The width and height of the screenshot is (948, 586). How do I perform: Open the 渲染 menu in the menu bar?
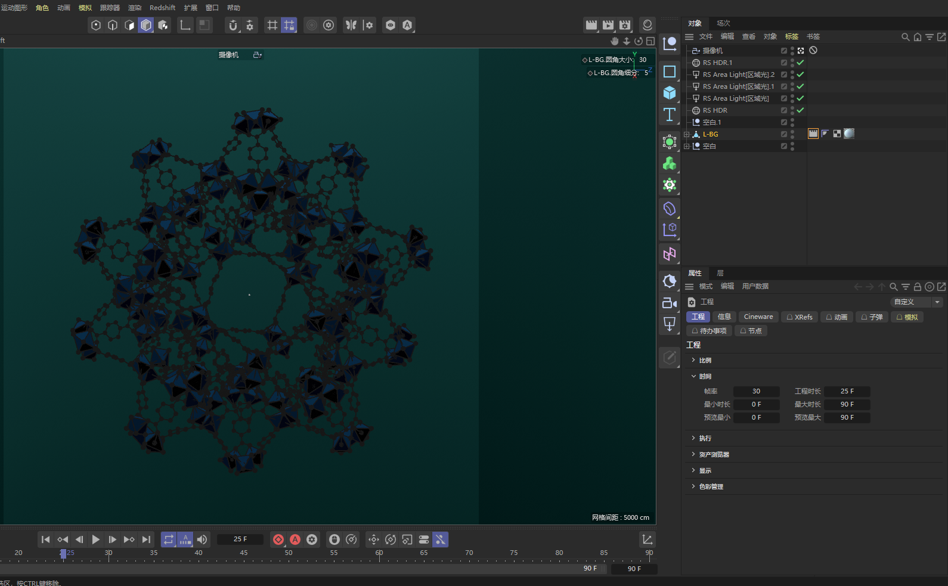coord(135,8)
